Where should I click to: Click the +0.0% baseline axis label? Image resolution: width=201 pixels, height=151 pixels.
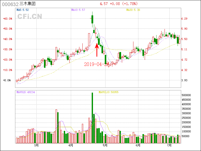7,80
